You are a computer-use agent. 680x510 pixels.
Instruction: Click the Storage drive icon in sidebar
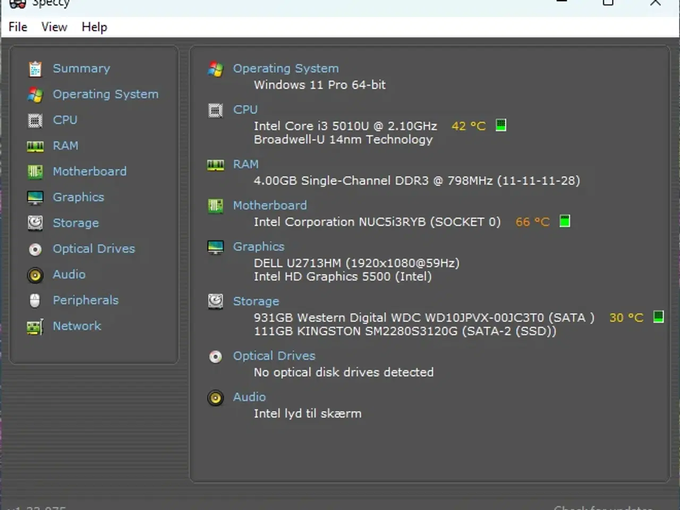(x=35, y=223)
